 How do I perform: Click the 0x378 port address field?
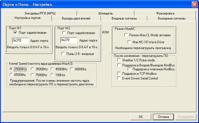pyautogui.click(x=20, y=41)
